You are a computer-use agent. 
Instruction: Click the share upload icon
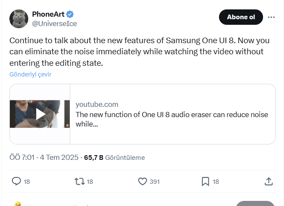coord(269,181)
